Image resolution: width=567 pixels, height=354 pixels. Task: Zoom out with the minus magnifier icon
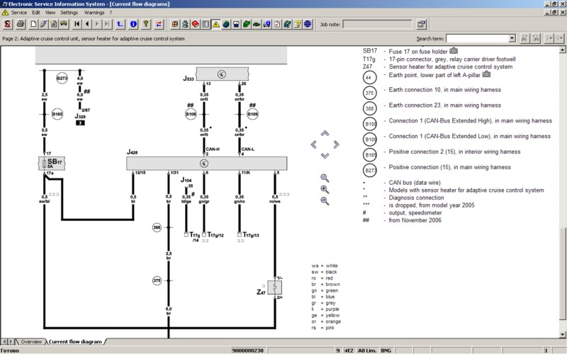coord(325,201)
